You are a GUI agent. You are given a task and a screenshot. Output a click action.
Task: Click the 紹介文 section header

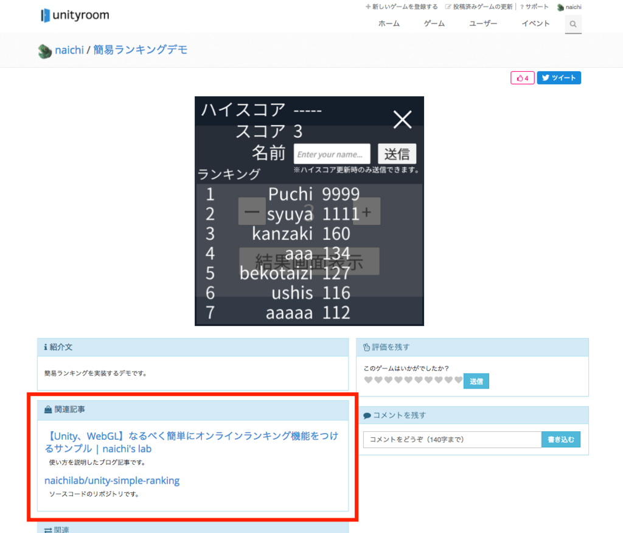tap(193, 347)
